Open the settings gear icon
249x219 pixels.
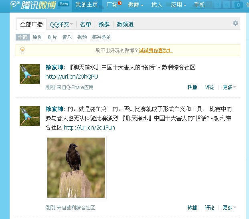tap(235, 23)
